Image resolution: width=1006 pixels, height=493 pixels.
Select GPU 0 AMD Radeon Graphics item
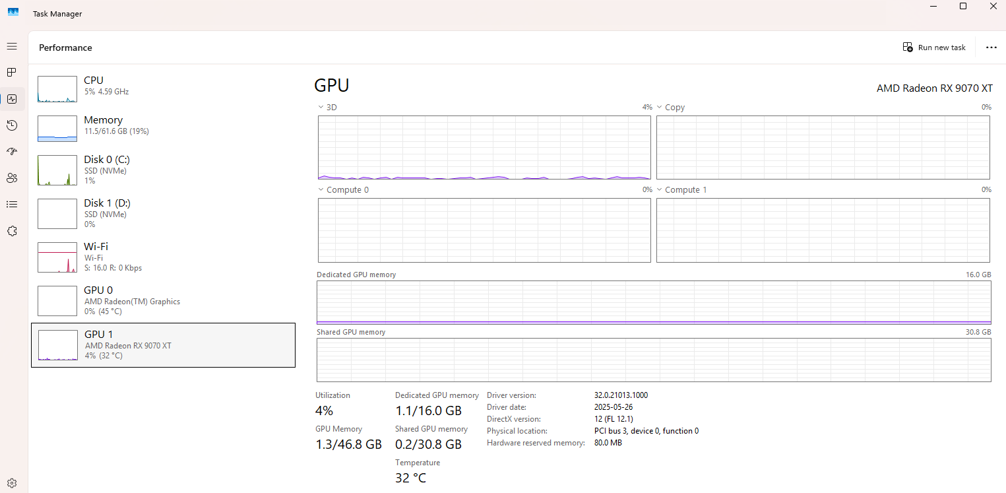163,300
